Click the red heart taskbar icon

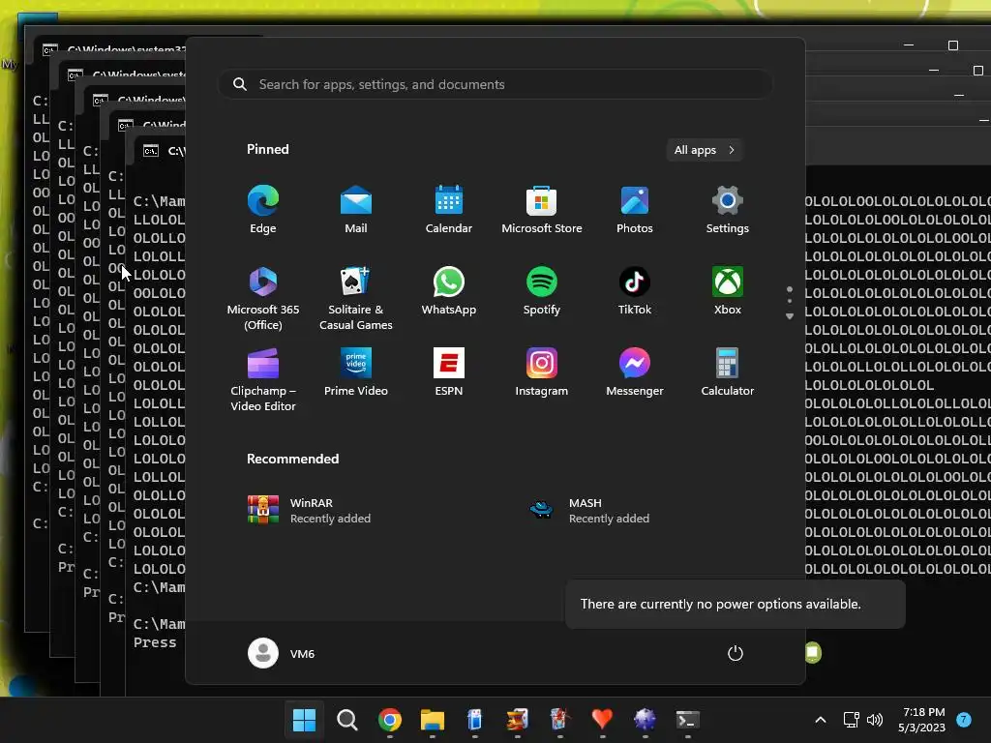[x=602, y=720]
